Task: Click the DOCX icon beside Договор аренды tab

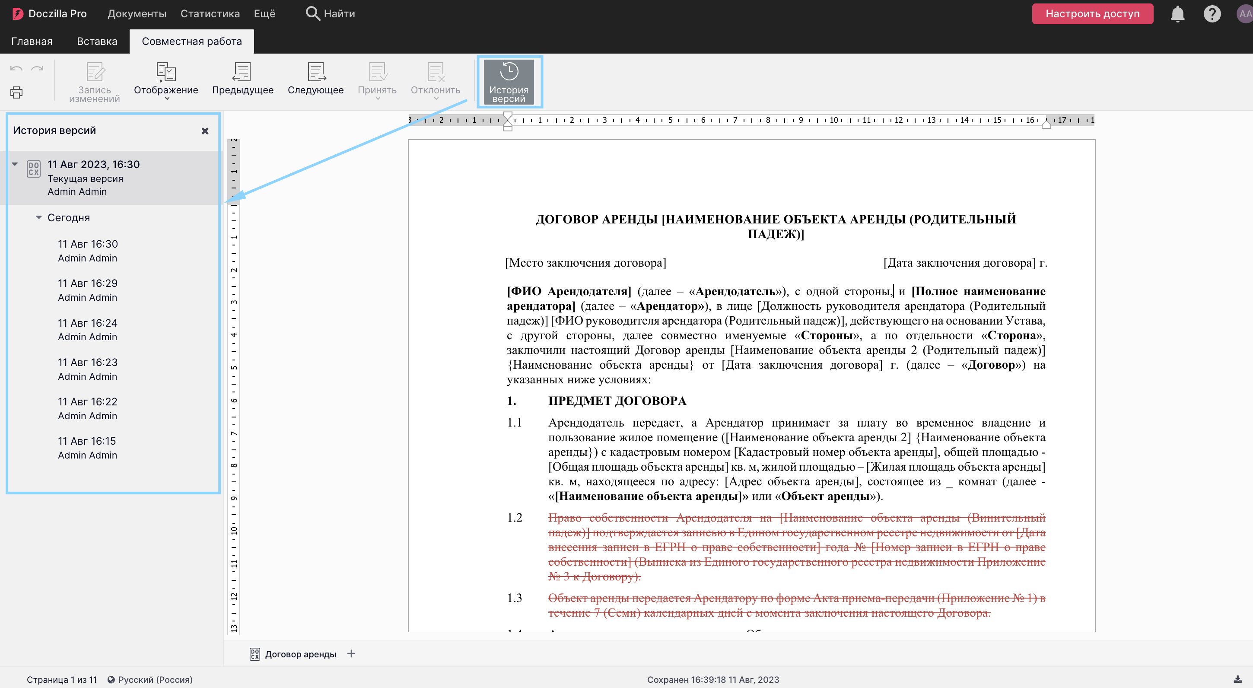Action: point(255,654)
